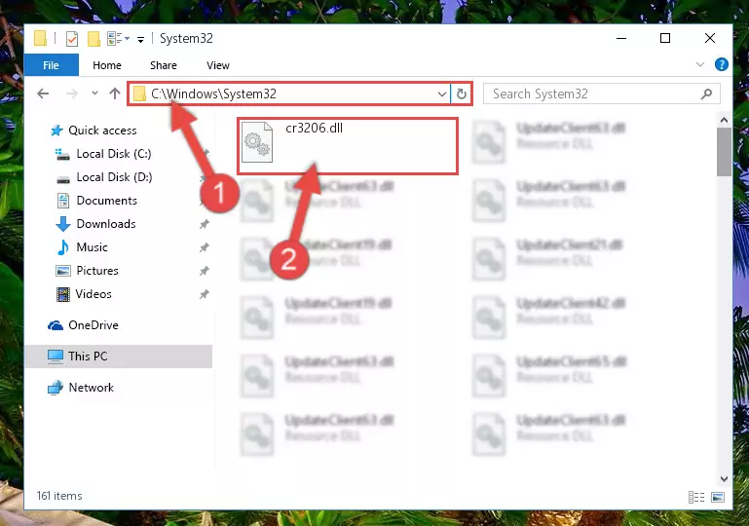Click the vertical scrollbar thumb
The width and height of the screenshot is (749, 526).
724,152
